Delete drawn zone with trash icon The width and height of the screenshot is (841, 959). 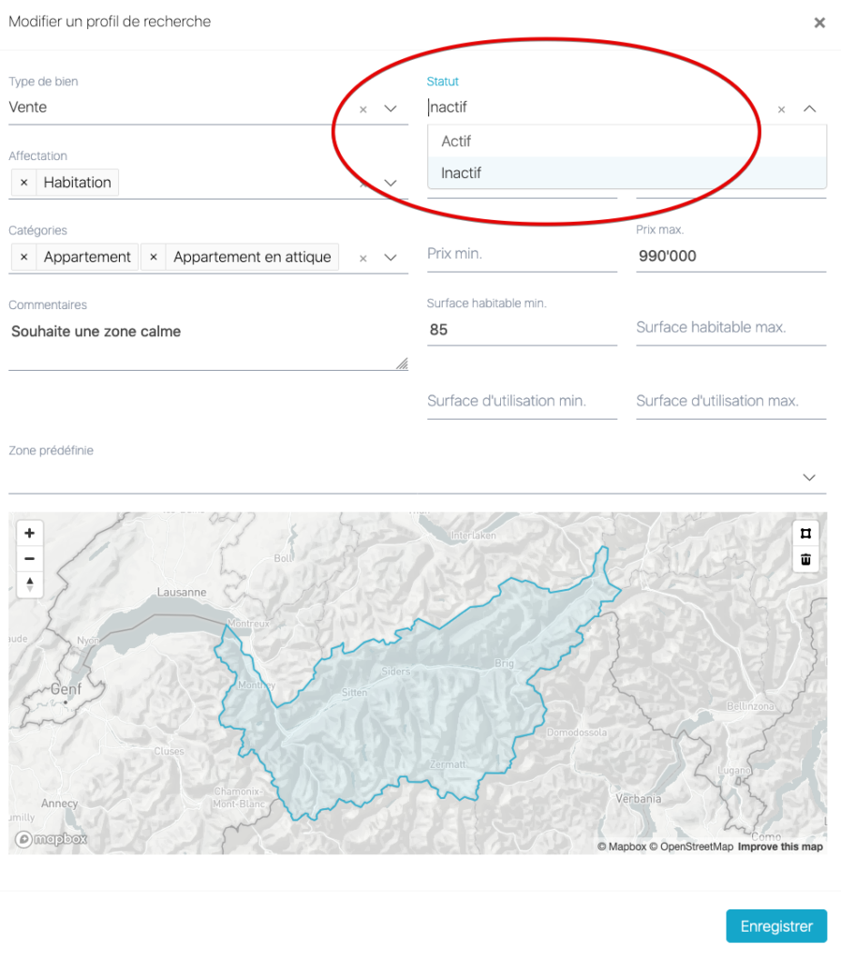[804, 560]
